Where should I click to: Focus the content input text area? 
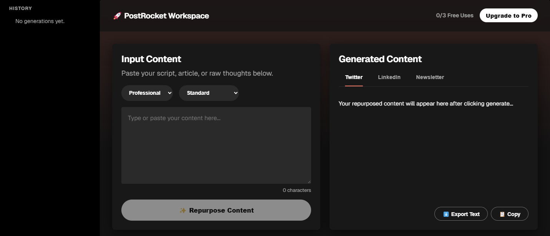pyautogui.click(x=216, y=145)
